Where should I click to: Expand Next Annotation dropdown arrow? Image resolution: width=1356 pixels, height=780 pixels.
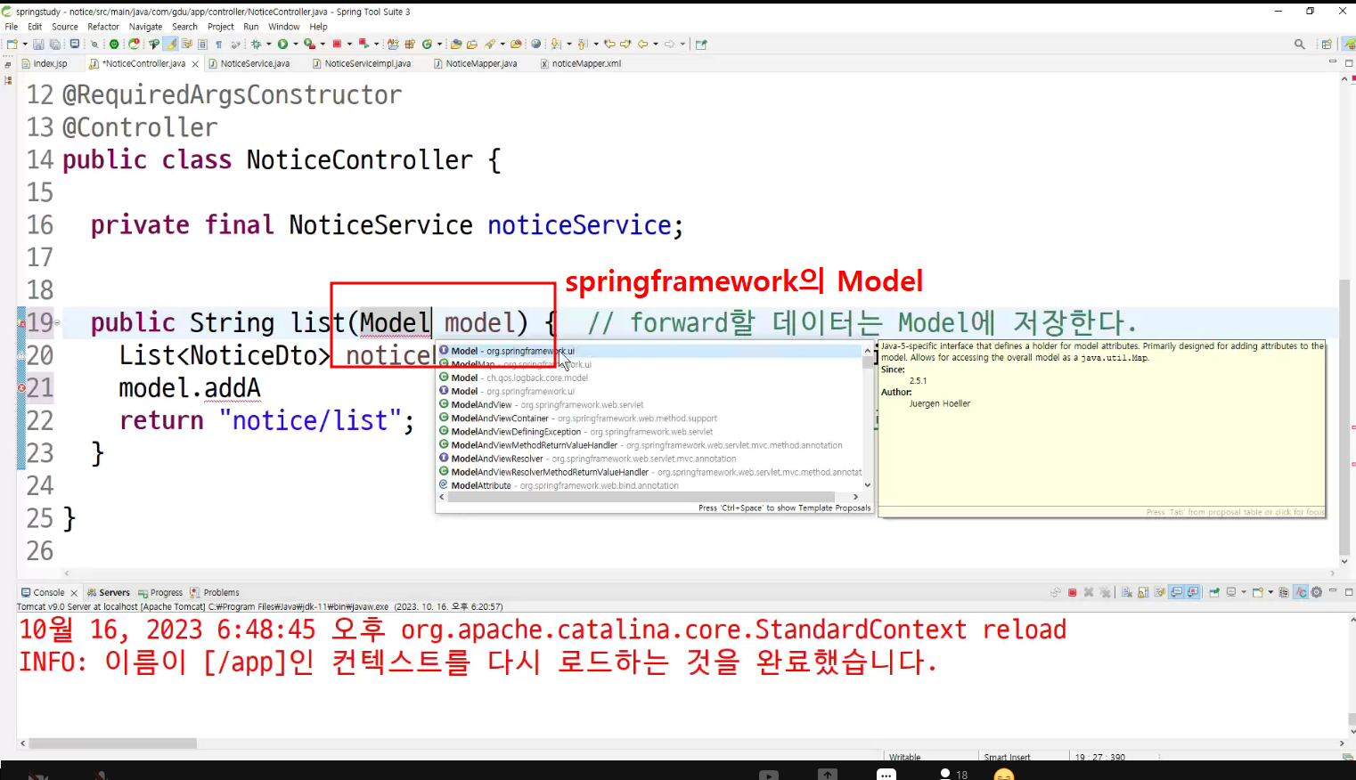tap(569, 44)
